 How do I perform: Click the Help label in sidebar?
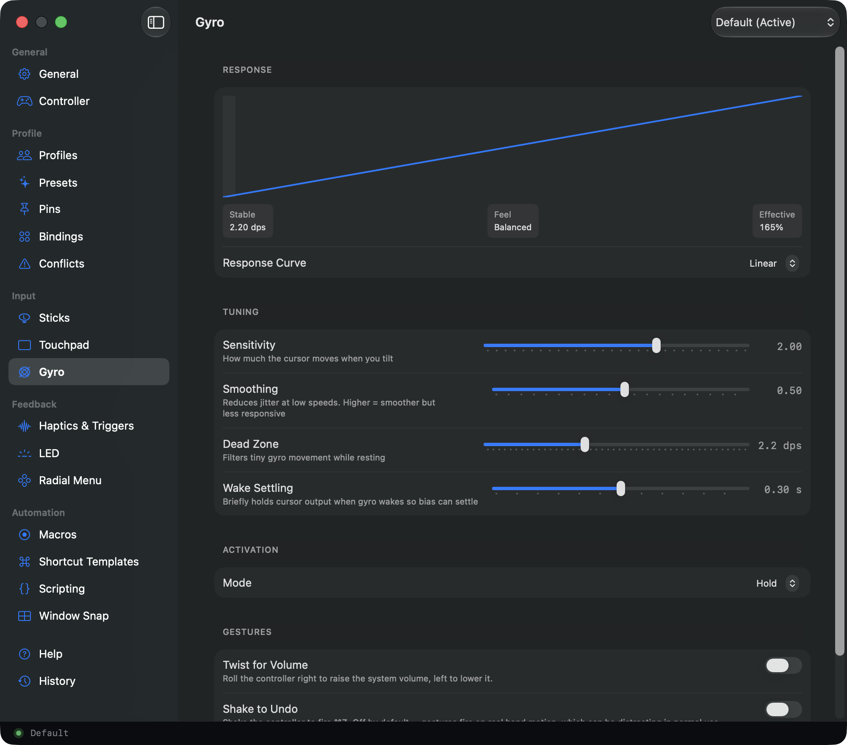(x=50, y=654)
